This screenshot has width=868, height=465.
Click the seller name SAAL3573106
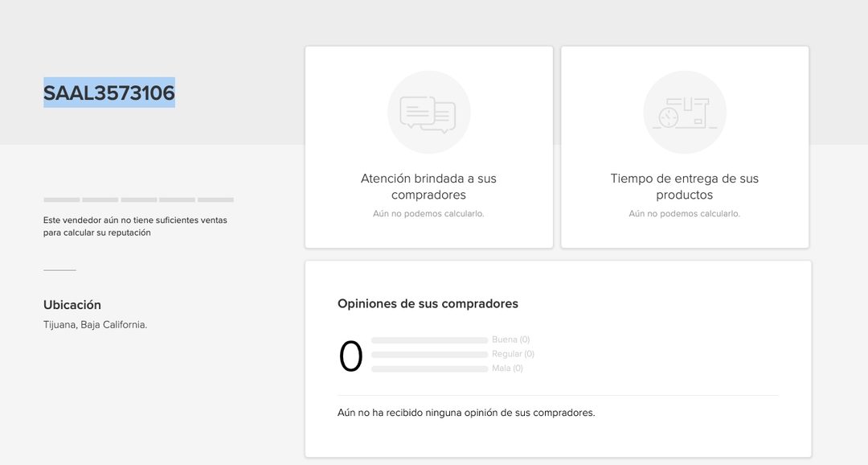point(109,93)
